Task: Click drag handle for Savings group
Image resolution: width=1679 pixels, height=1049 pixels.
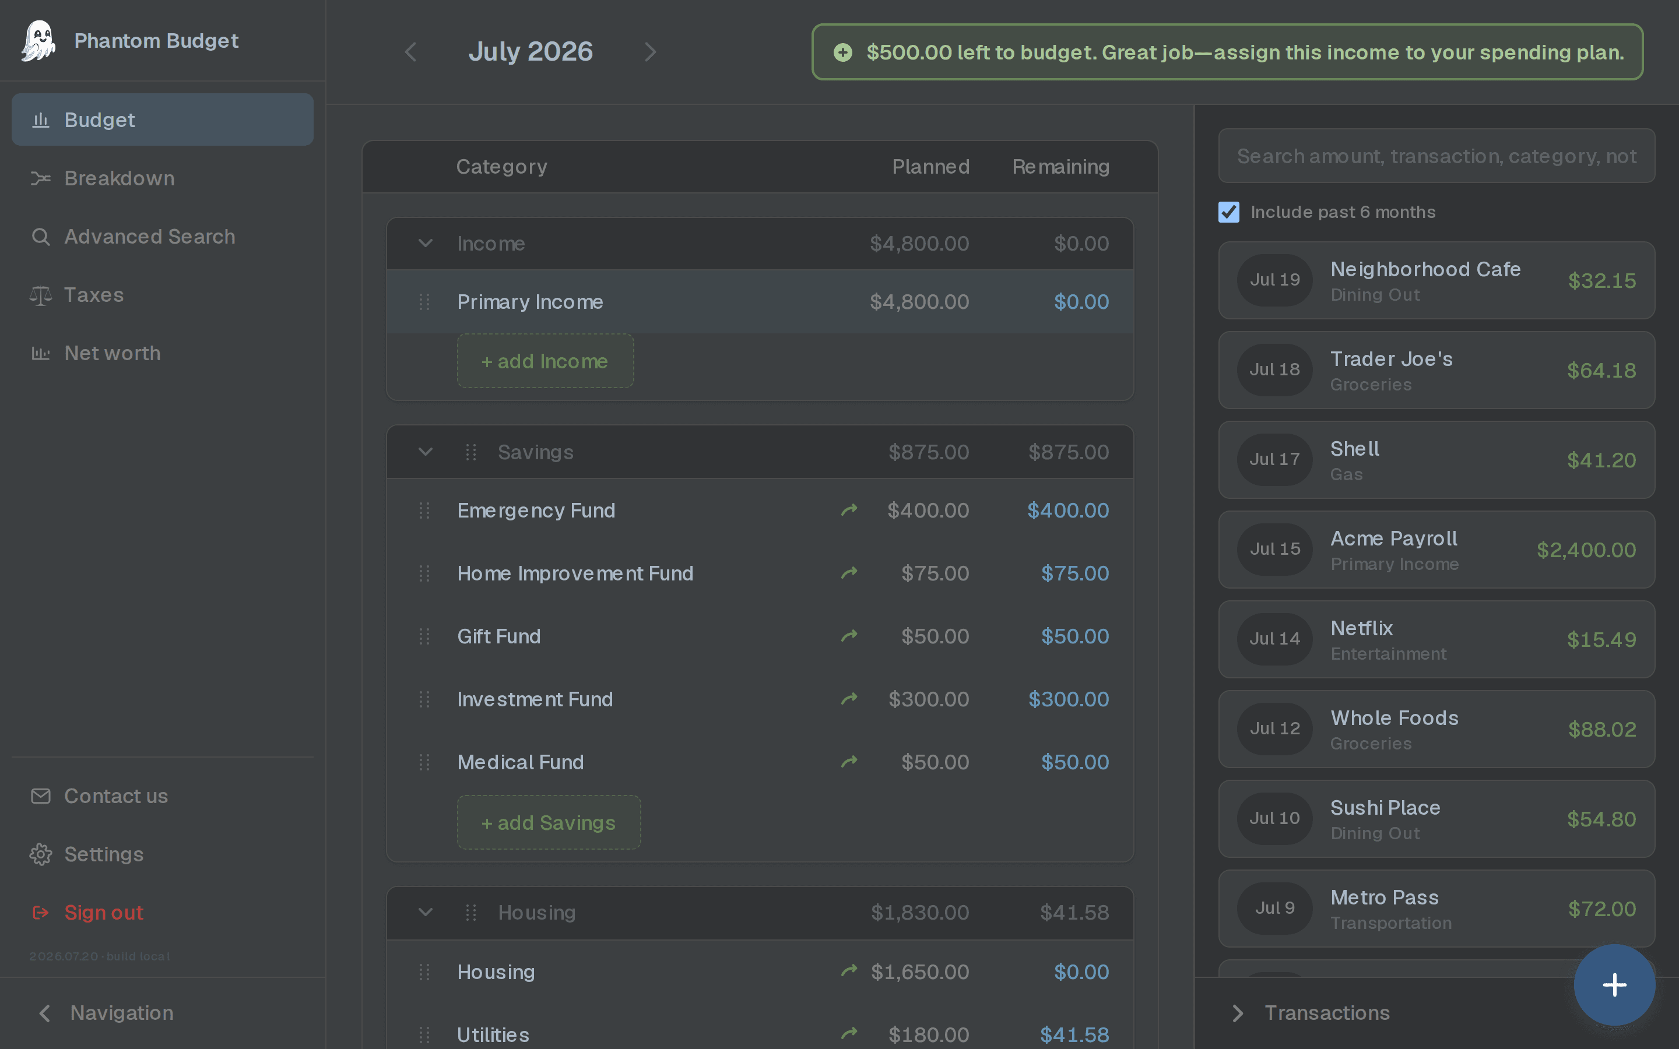Action: point(470,452)
